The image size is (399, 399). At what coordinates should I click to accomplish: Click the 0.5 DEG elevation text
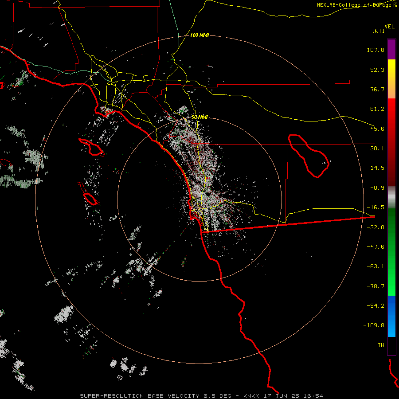coord(217,396)
